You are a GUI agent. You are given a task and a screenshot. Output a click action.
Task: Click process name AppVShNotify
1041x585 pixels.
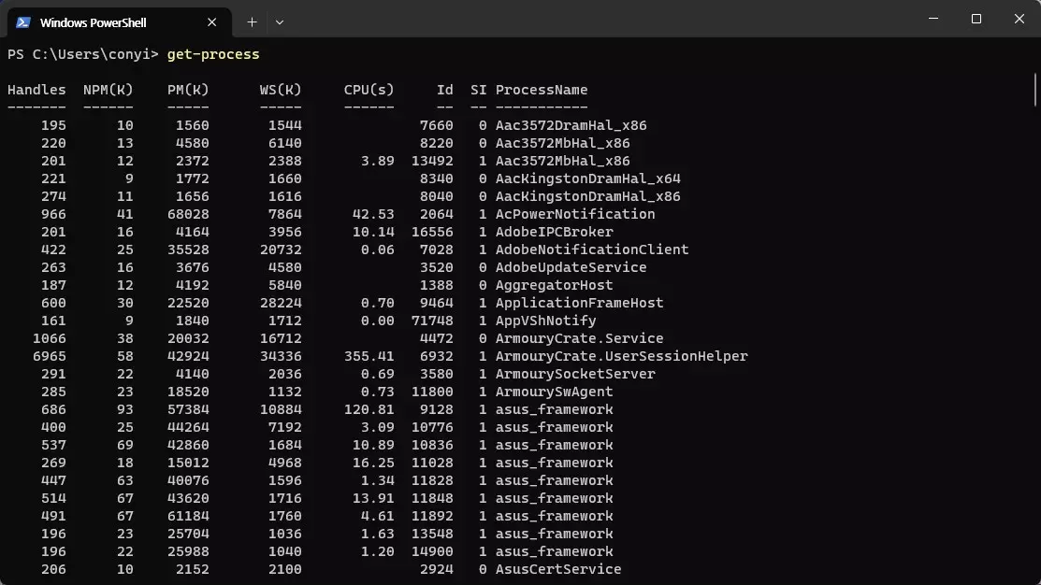(x=545, y=321)
